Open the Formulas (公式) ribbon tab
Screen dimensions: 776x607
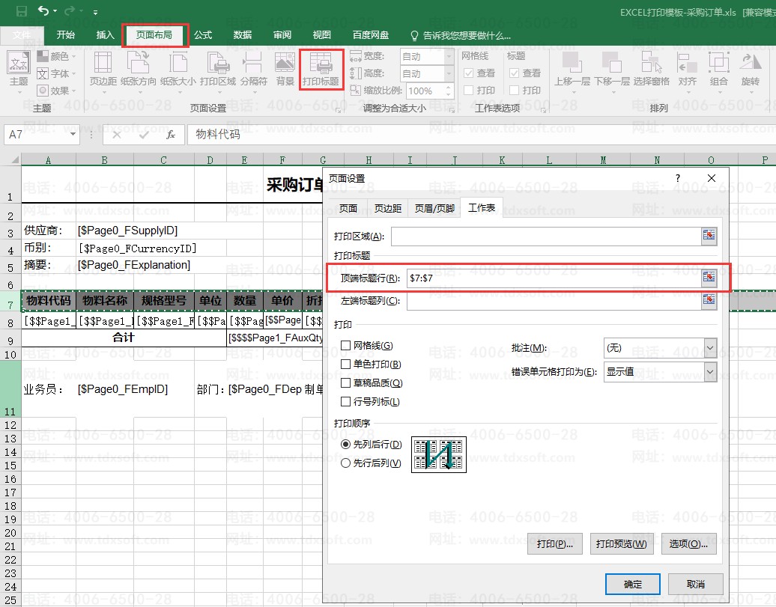click(203, 35)
